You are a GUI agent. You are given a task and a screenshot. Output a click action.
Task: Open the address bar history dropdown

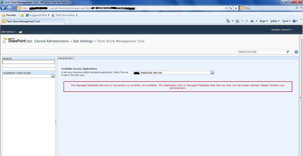point(226,8)
